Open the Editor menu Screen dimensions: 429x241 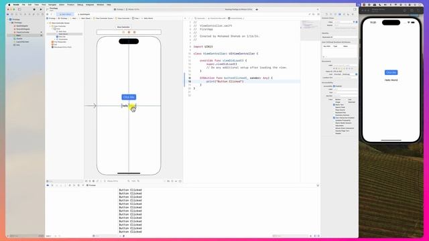pos(62,5)
